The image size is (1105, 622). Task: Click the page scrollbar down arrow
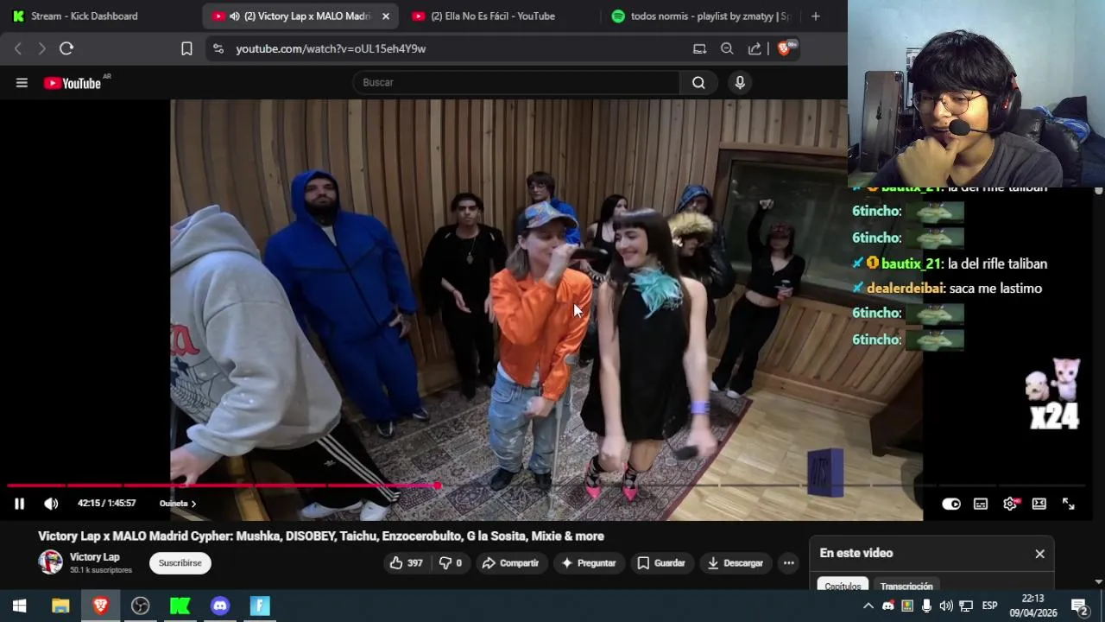click(1098, 581)
